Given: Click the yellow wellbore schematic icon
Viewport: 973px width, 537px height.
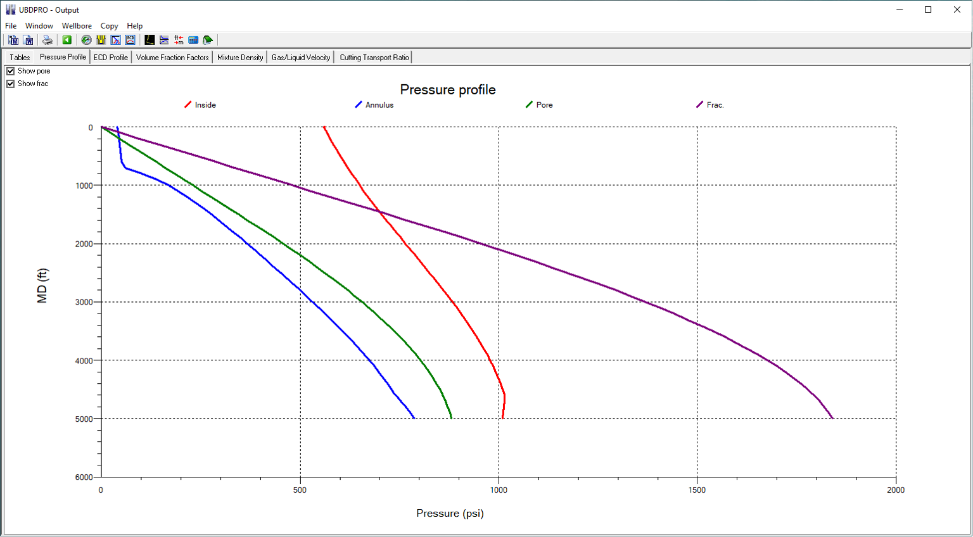Looking at the screenshot, I should (x=101, y=40).
